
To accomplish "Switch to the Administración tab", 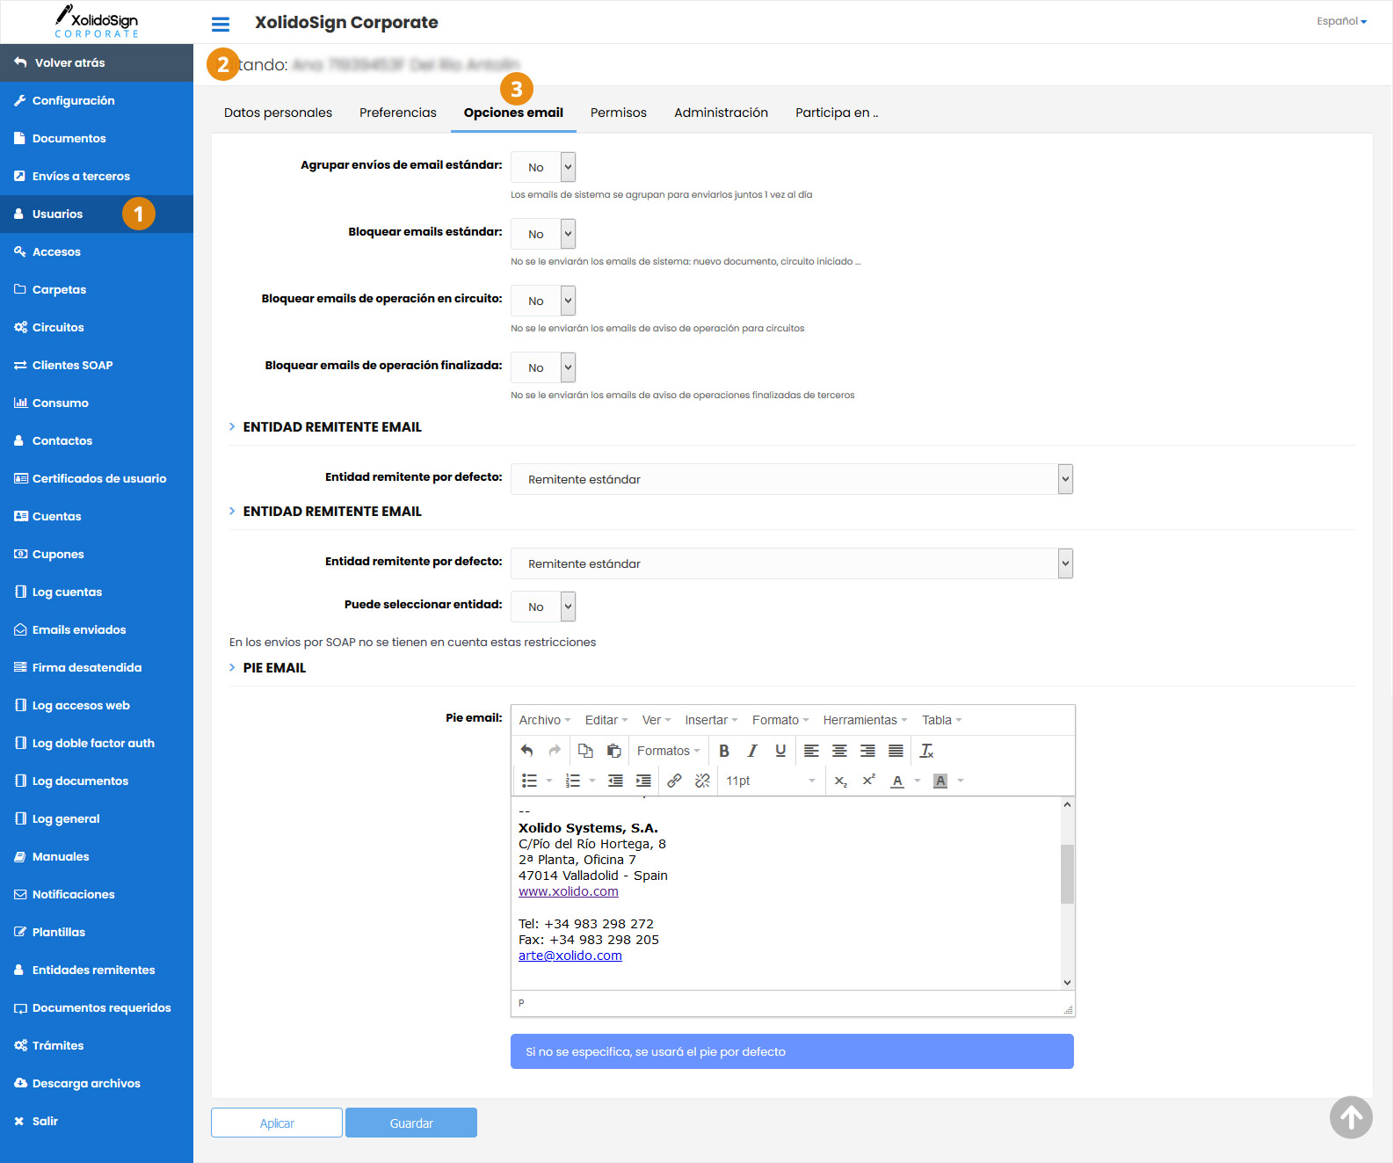I will pyautogui.click(x=721, y=113).
